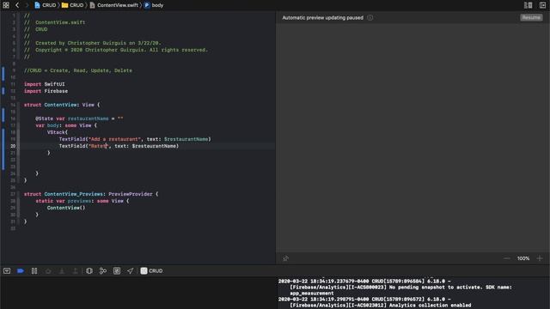The width and height of the screenshot is (550, 309).
Task: Open editor layout options icon
Action: 528,5
